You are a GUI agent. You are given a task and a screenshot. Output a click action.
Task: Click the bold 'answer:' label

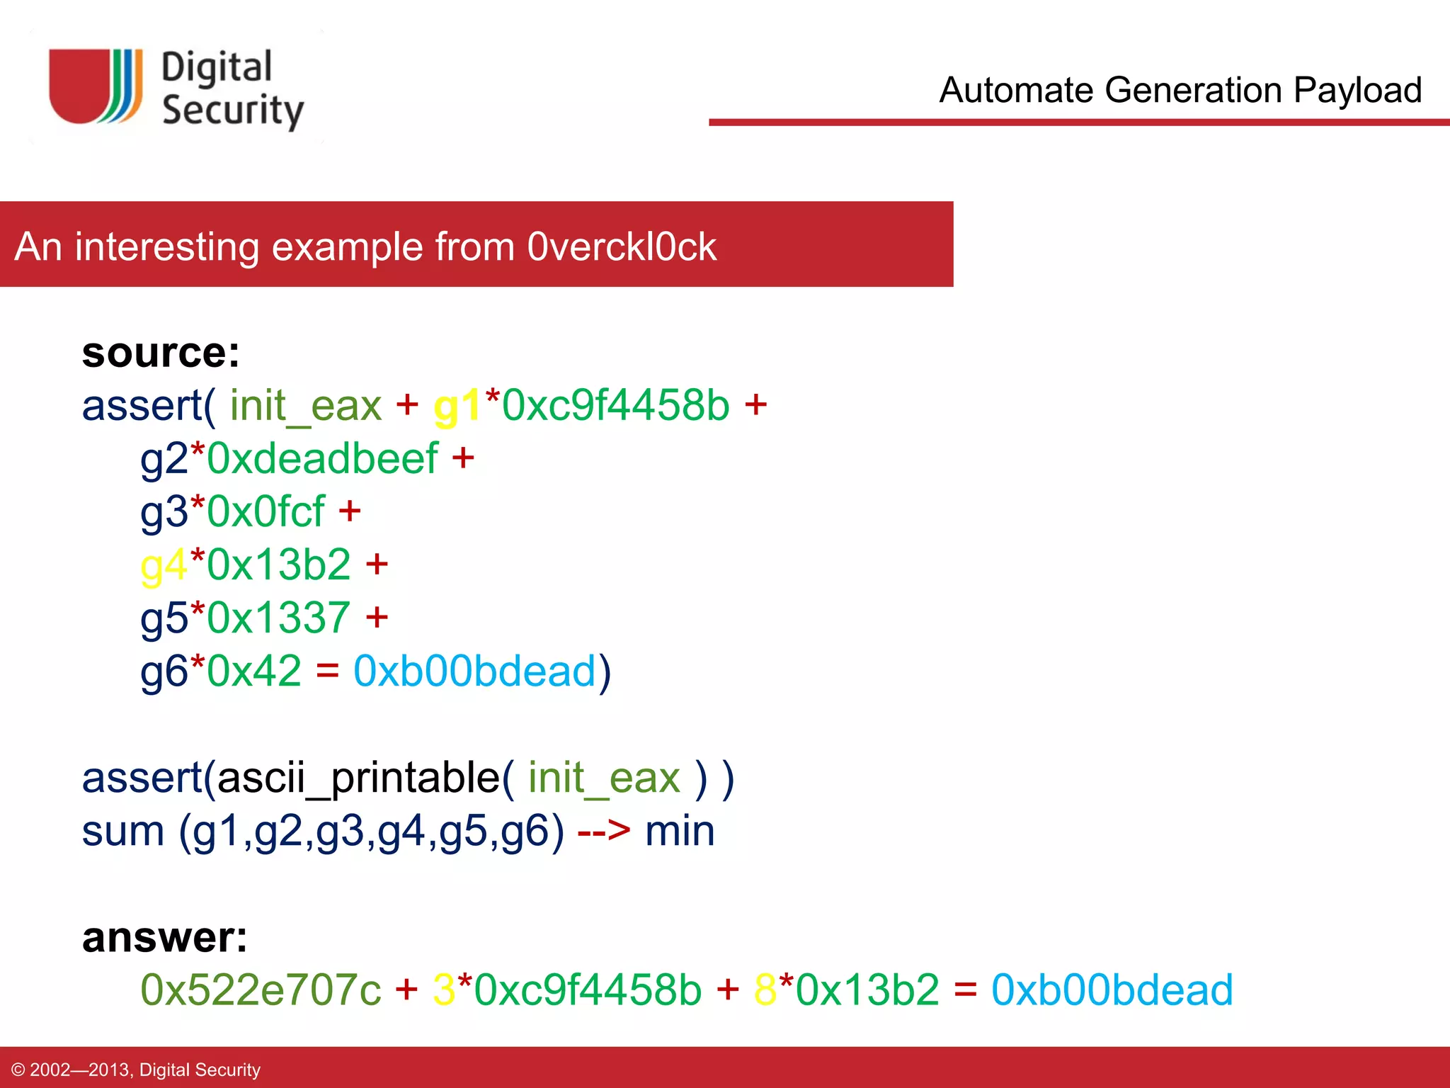coord(165,937)
